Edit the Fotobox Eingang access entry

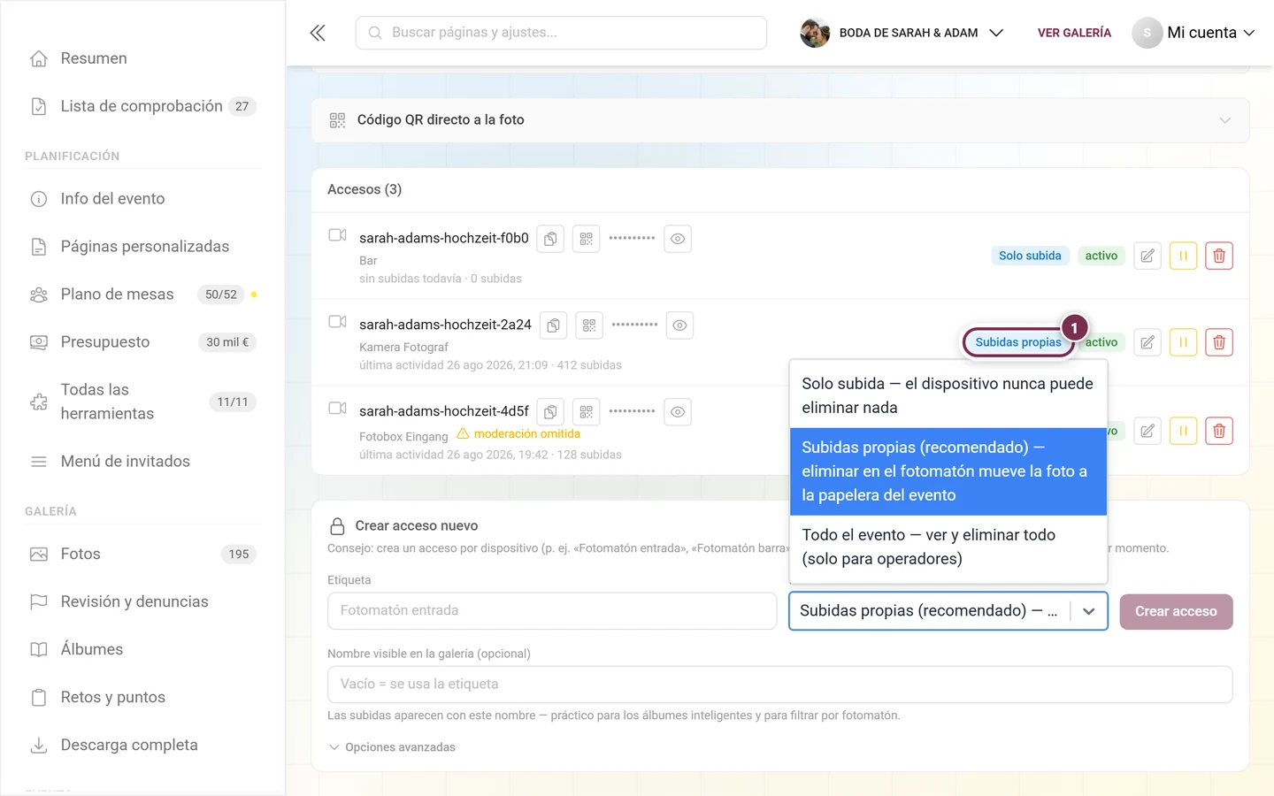click(1147, 431)
